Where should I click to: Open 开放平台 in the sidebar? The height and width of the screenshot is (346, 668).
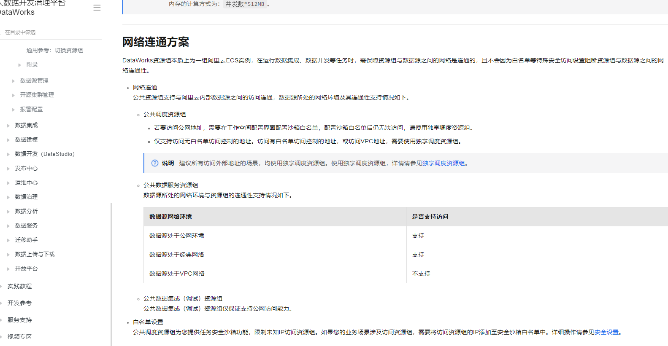pyautogui.click(x=26, y=268)
